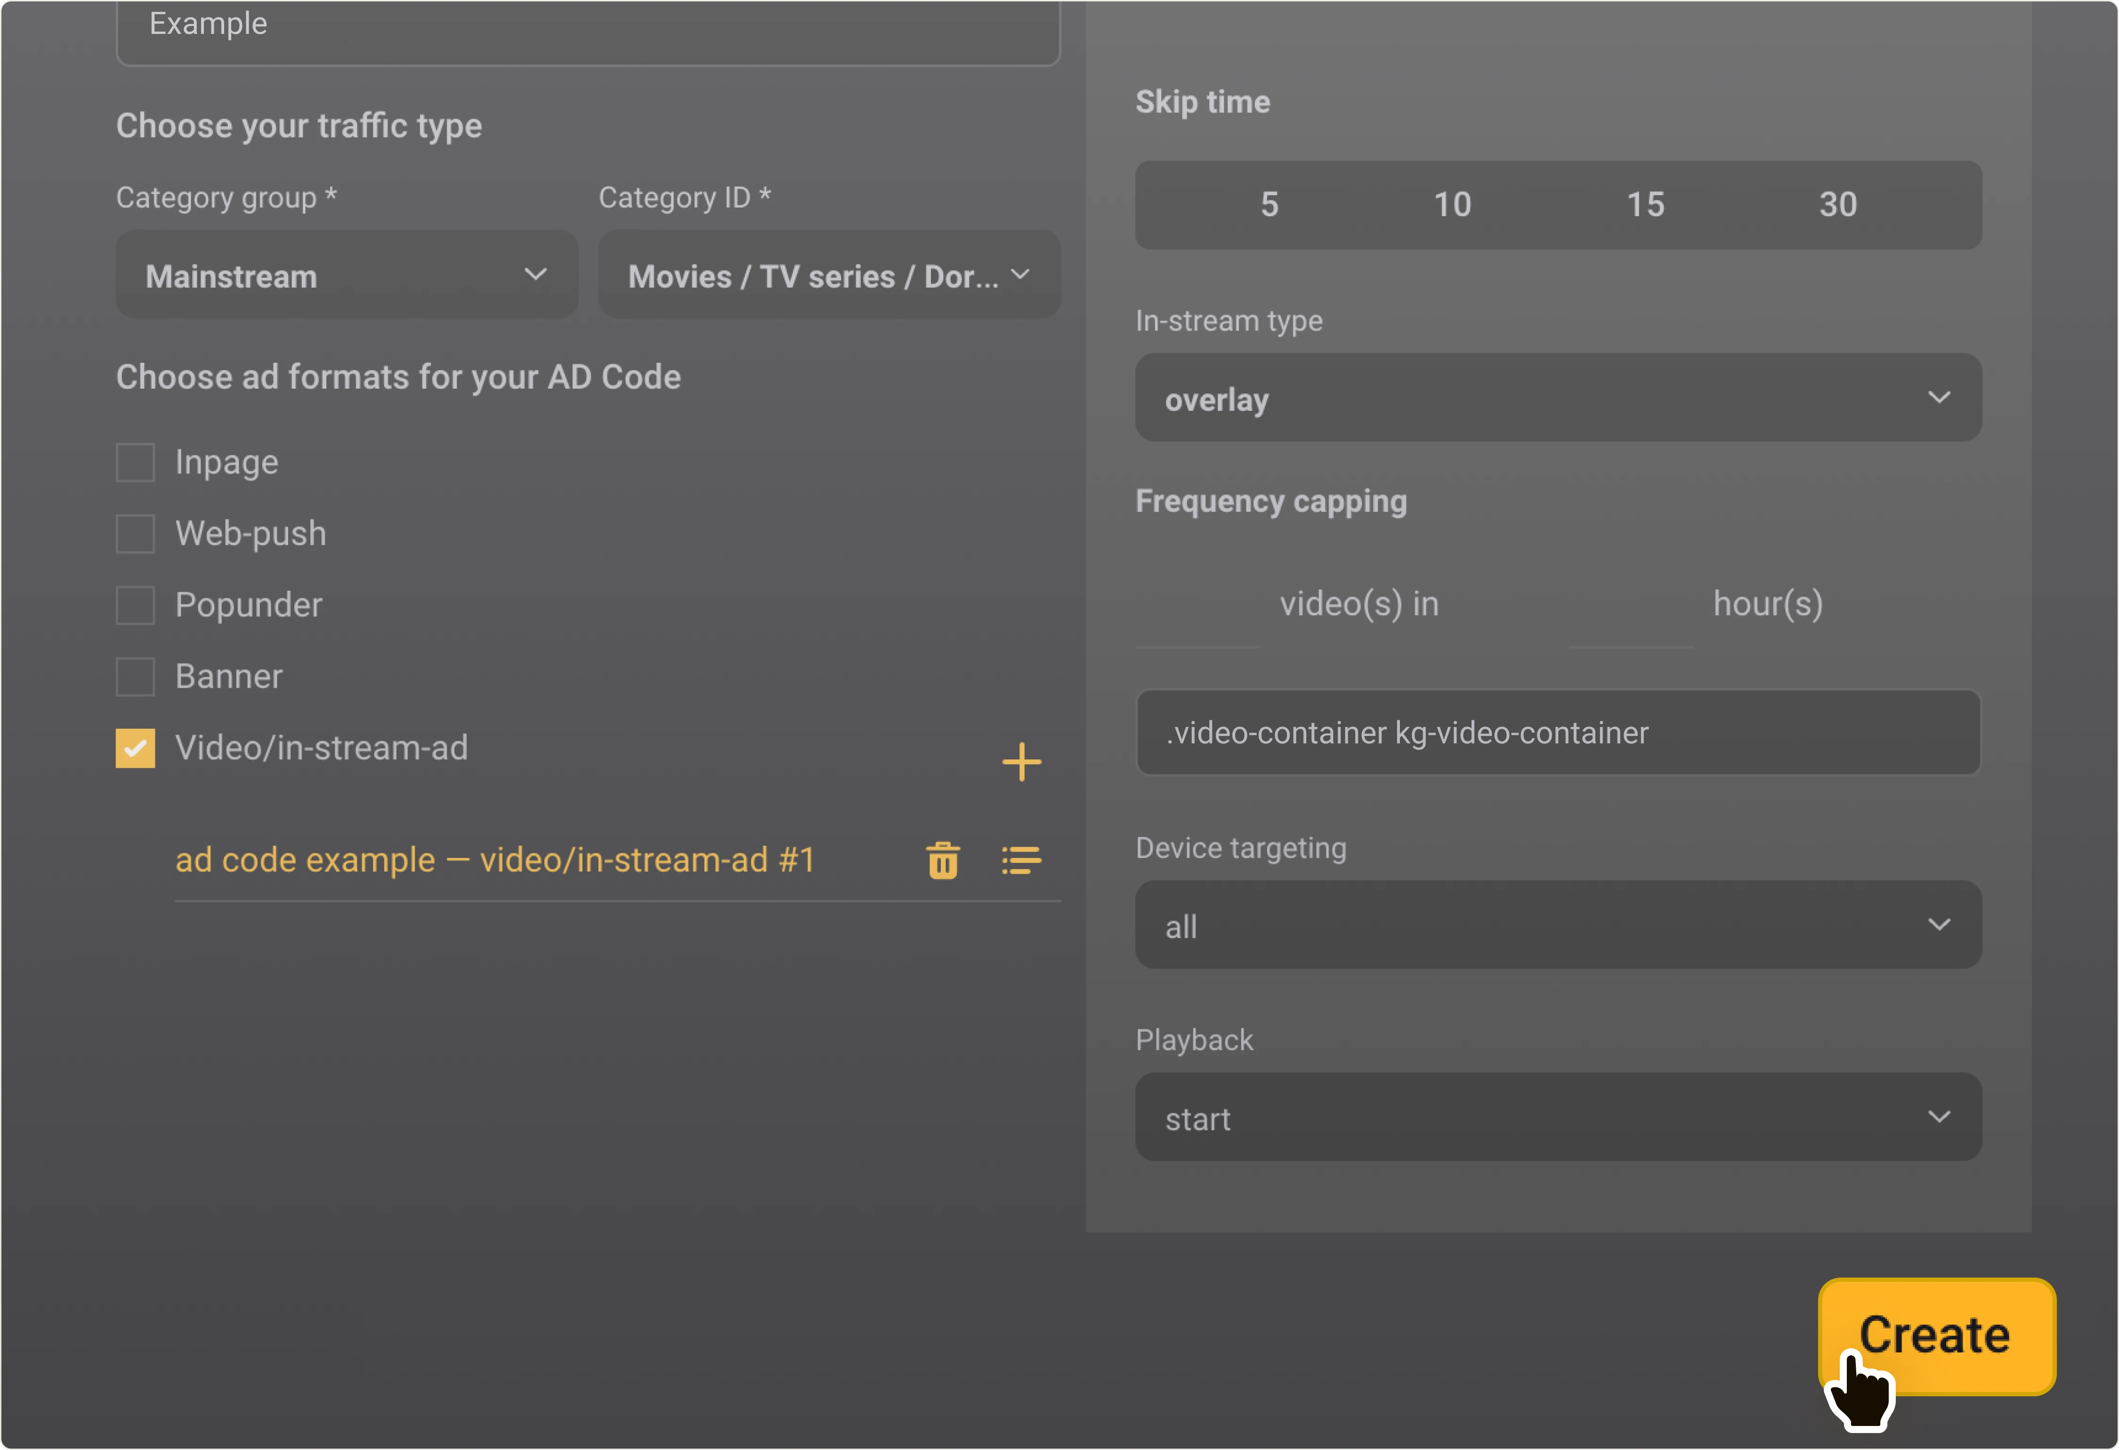This screenshot has height=1450, width=2119.
Task: Click the video-container selector input field
Action: [1557, 733]
